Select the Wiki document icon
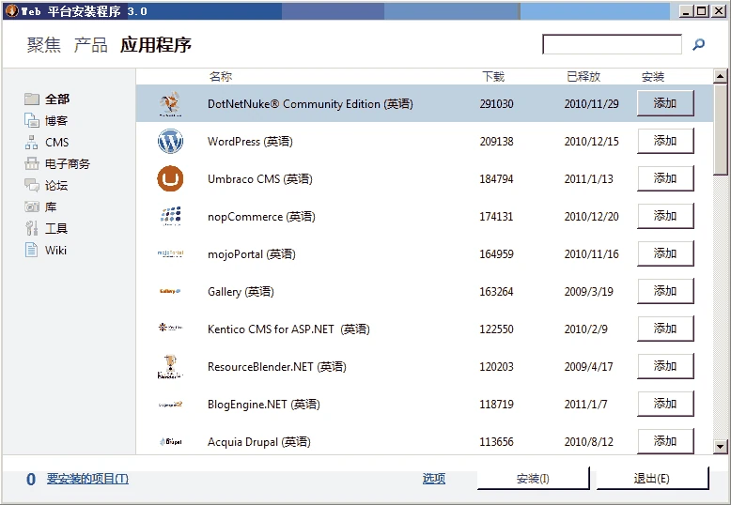The height and width of the screenshot is (505, 731). coord(31,250)
